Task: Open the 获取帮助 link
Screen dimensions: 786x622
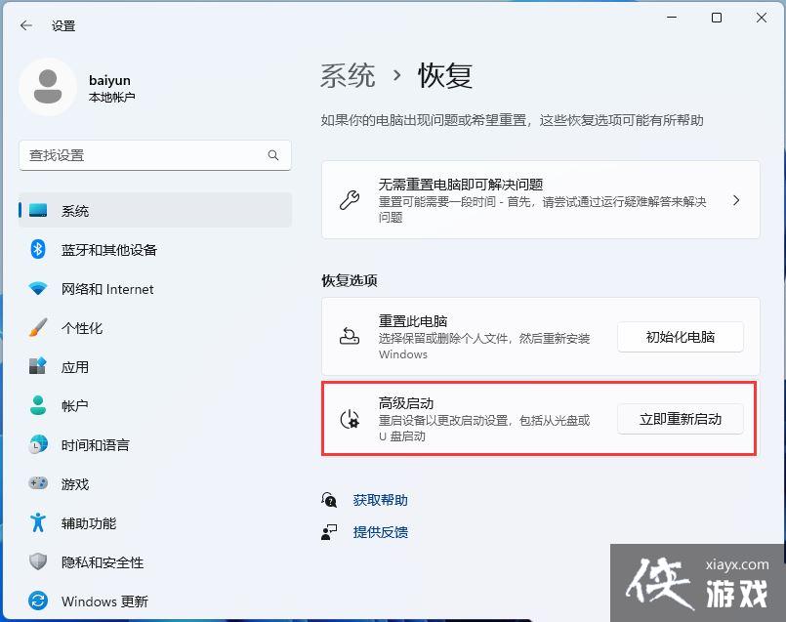Action: pos(380,499)
